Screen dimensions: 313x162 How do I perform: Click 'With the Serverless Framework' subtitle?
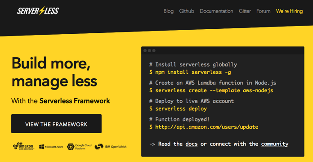click(x=61, y=101)
